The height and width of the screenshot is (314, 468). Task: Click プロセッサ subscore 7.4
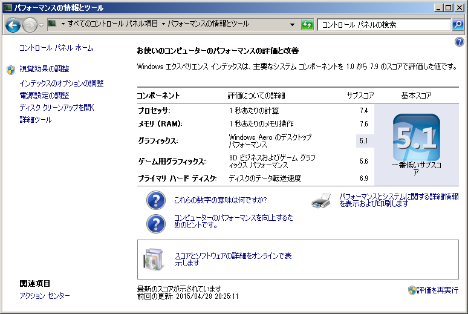[x=363, y=111]
